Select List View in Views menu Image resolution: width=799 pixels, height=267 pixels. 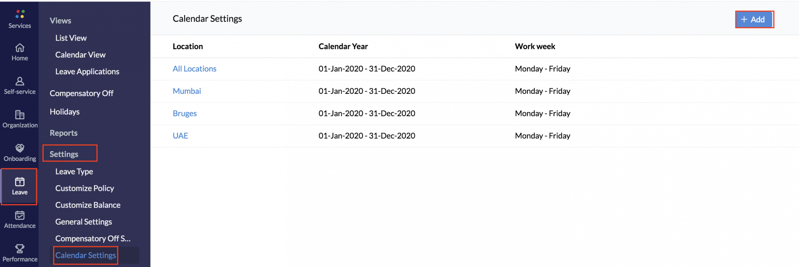click(71, 38)
